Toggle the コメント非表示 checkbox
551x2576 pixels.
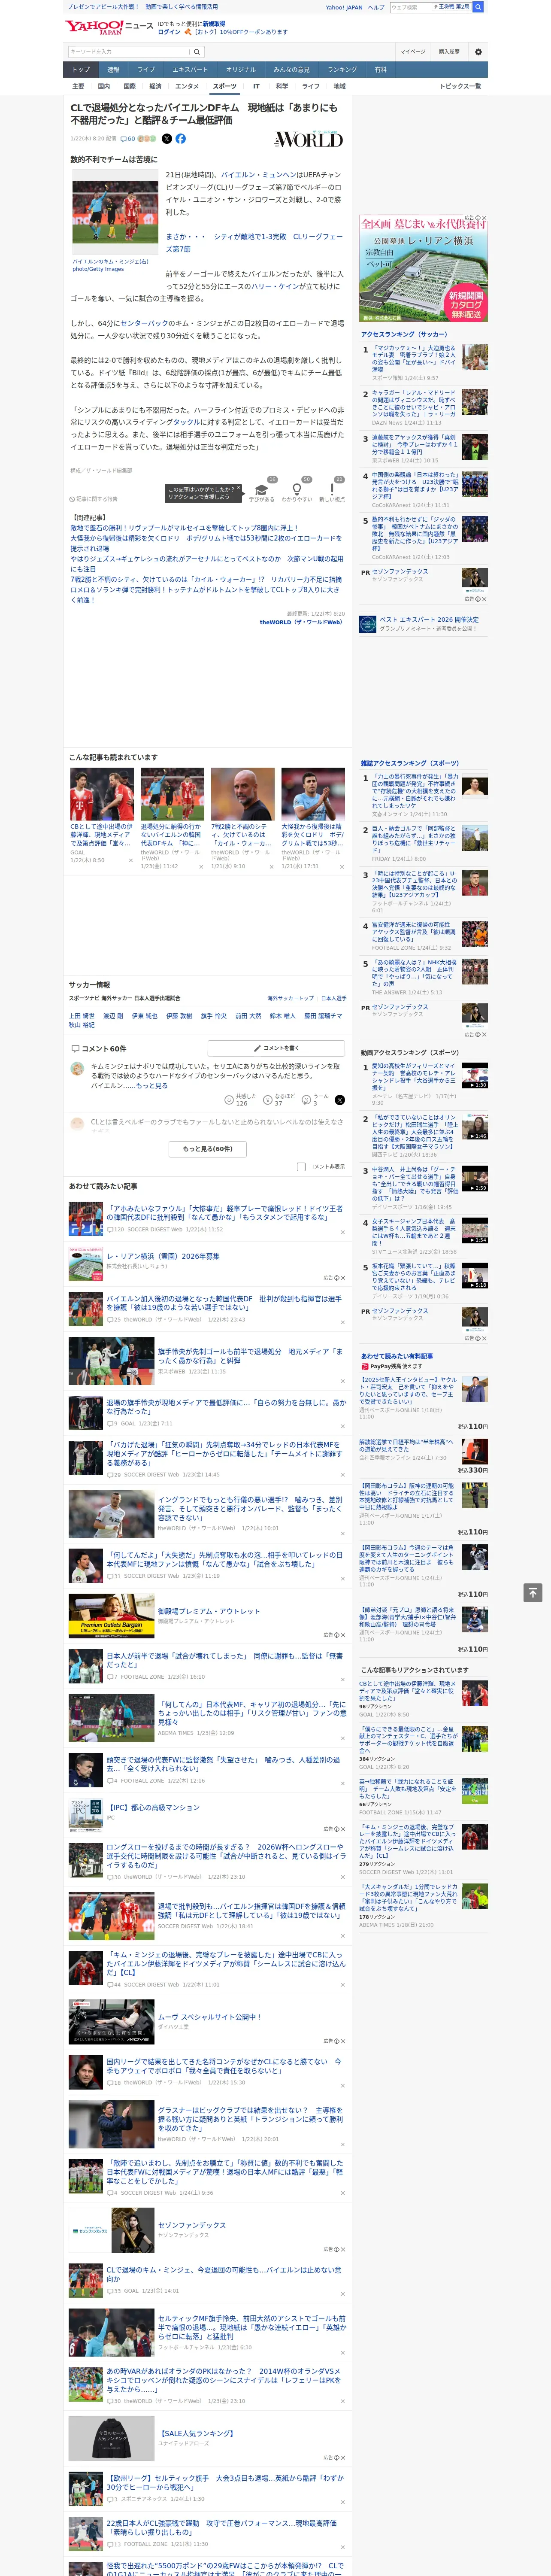301,1166
